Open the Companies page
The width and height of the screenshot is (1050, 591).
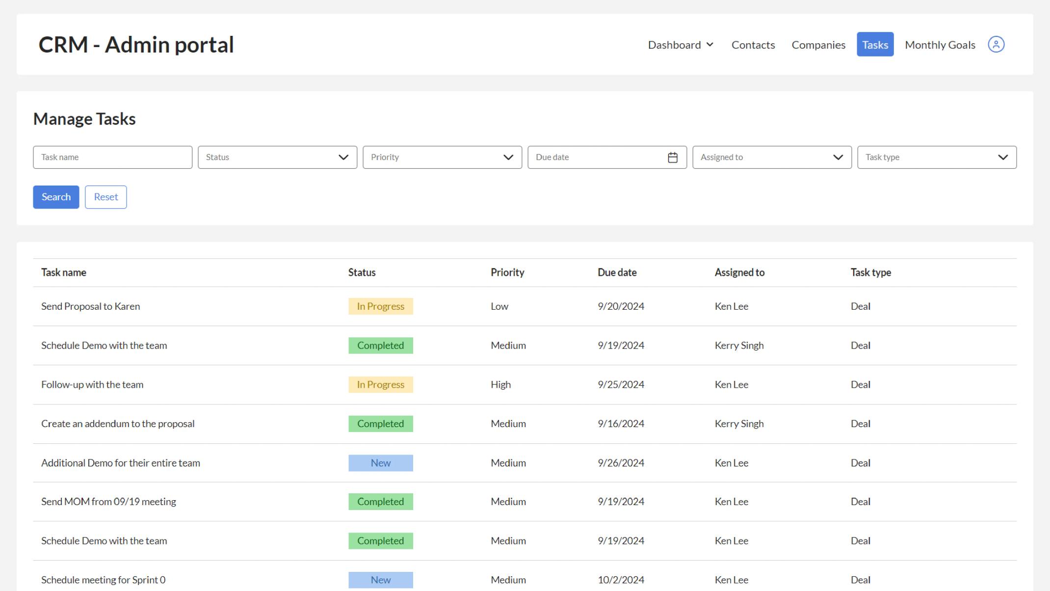pos(818,44)
